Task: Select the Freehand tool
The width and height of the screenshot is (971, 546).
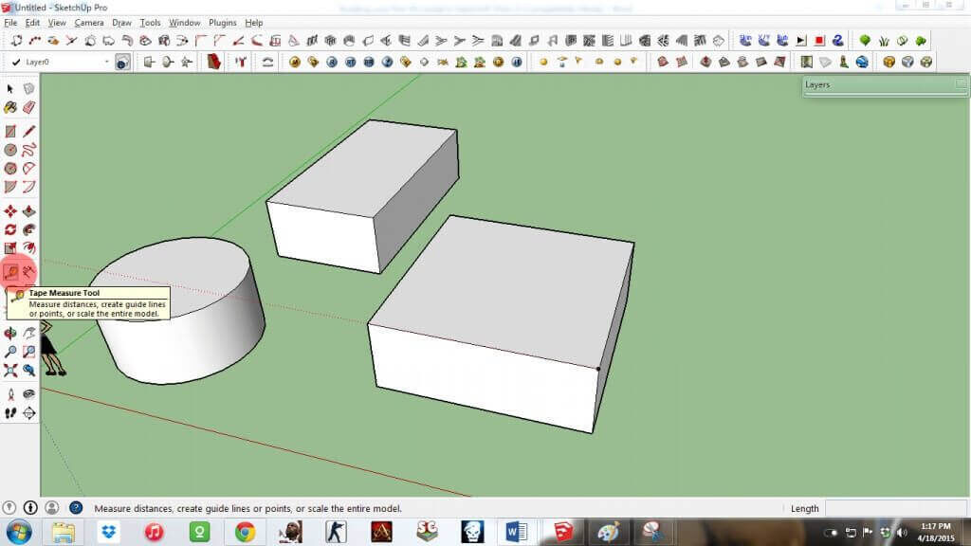Action: coord(28,150)
